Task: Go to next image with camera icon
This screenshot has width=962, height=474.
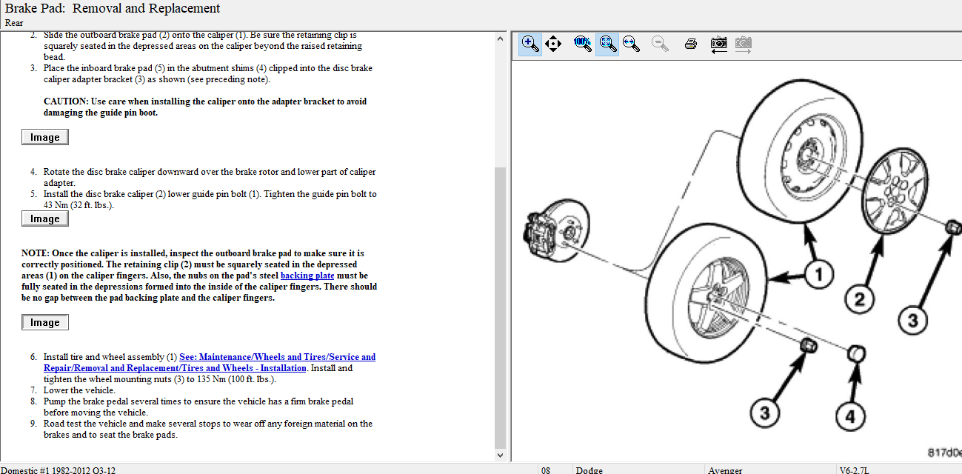Action: click(x=744, y=44)
